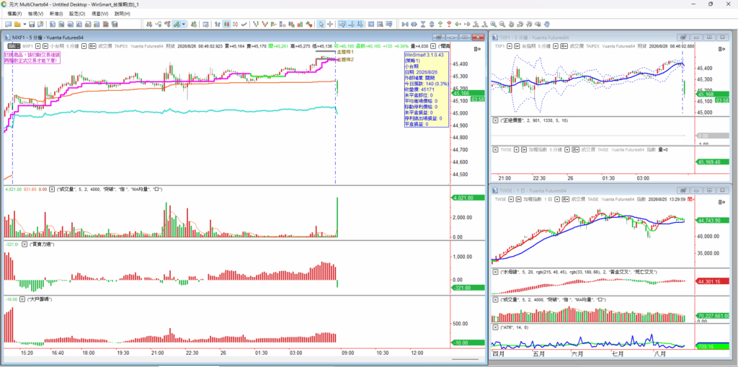738x367 pixels.
Task: Click the compress bar spacing icon
Action: click(405, 24)
